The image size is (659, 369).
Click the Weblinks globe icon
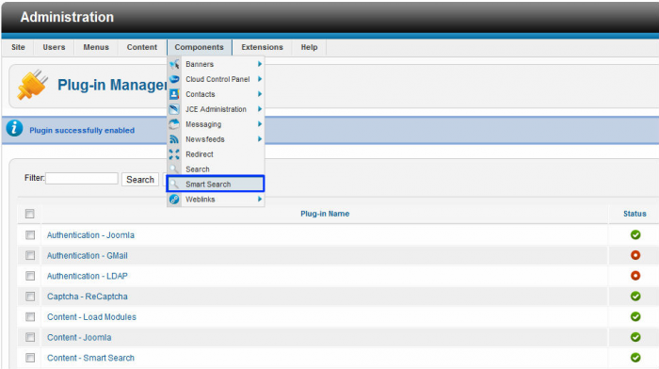click(x=174, y=200)
